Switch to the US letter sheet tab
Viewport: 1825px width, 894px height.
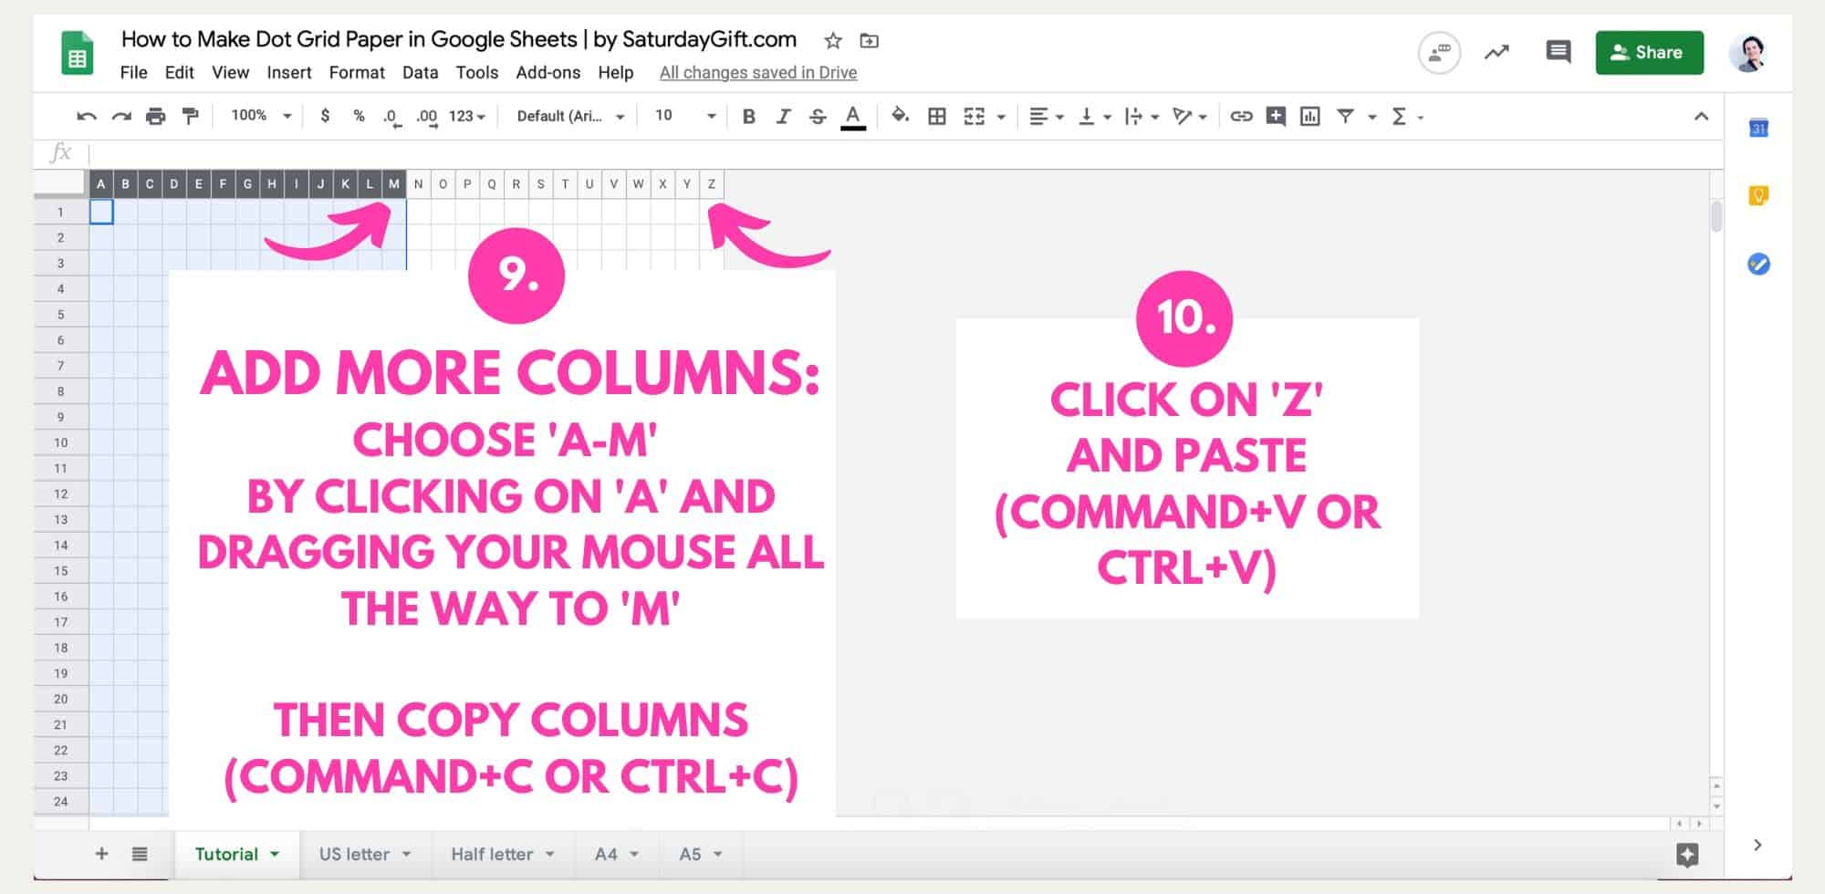point(356,854)
